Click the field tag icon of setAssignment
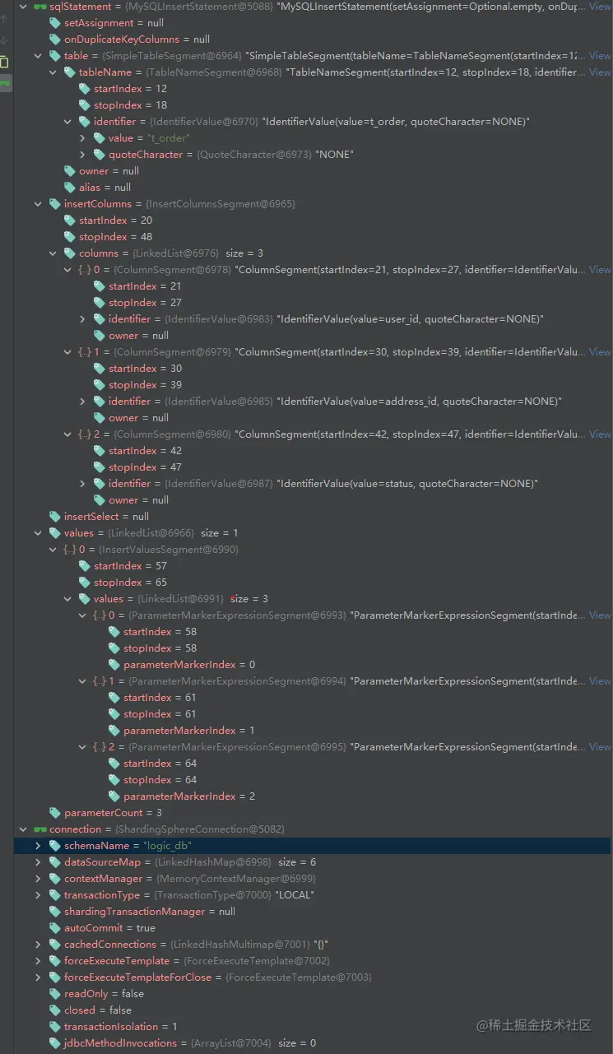 click(55, 23)
